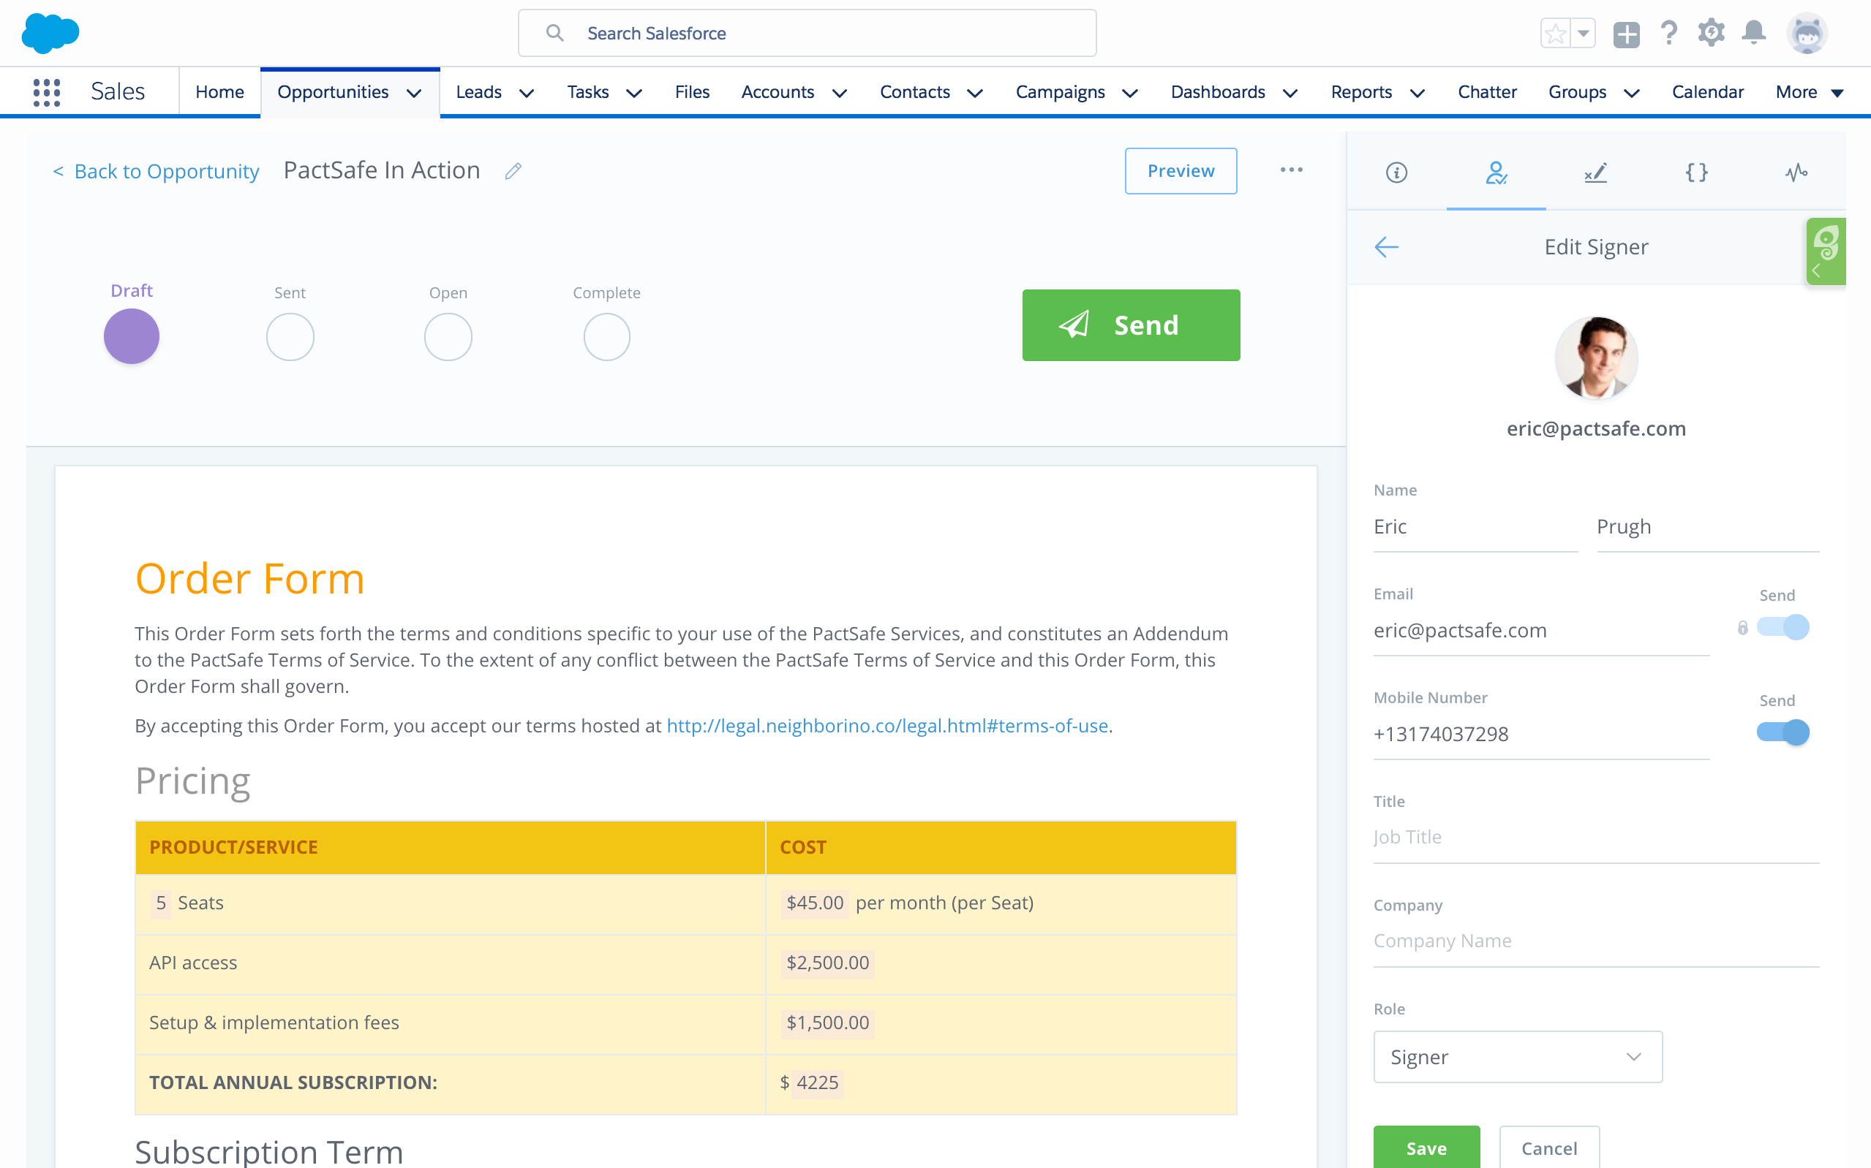The image size is (1871, 1168).
Task: Click the back arrow in Edit Signer
Action: (x=1387, y=247)
